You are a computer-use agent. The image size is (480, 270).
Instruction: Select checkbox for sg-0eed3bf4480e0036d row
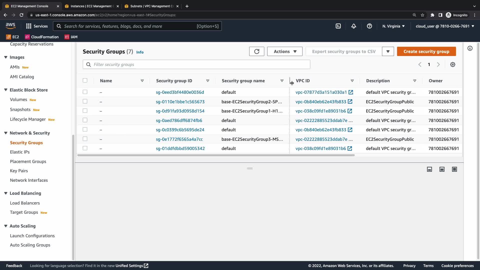coord(85,92)
